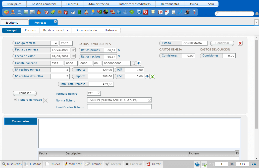Open the Gestión comercial menu
Viewport: 259px width, 168px height.
click(44, 4)
